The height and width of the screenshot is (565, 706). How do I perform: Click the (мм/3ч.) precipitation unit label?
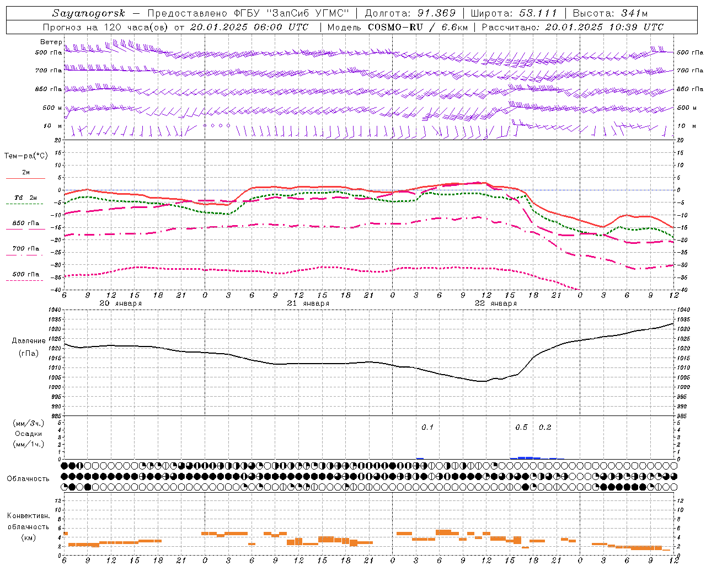(x=29, y=423)
